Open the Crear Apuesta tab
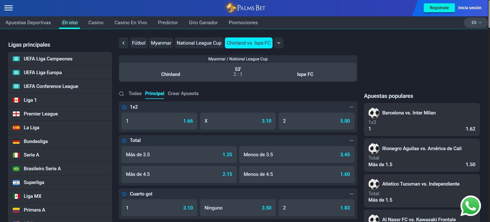This screenshot has width=490, height=222. [x=183, y=93]
